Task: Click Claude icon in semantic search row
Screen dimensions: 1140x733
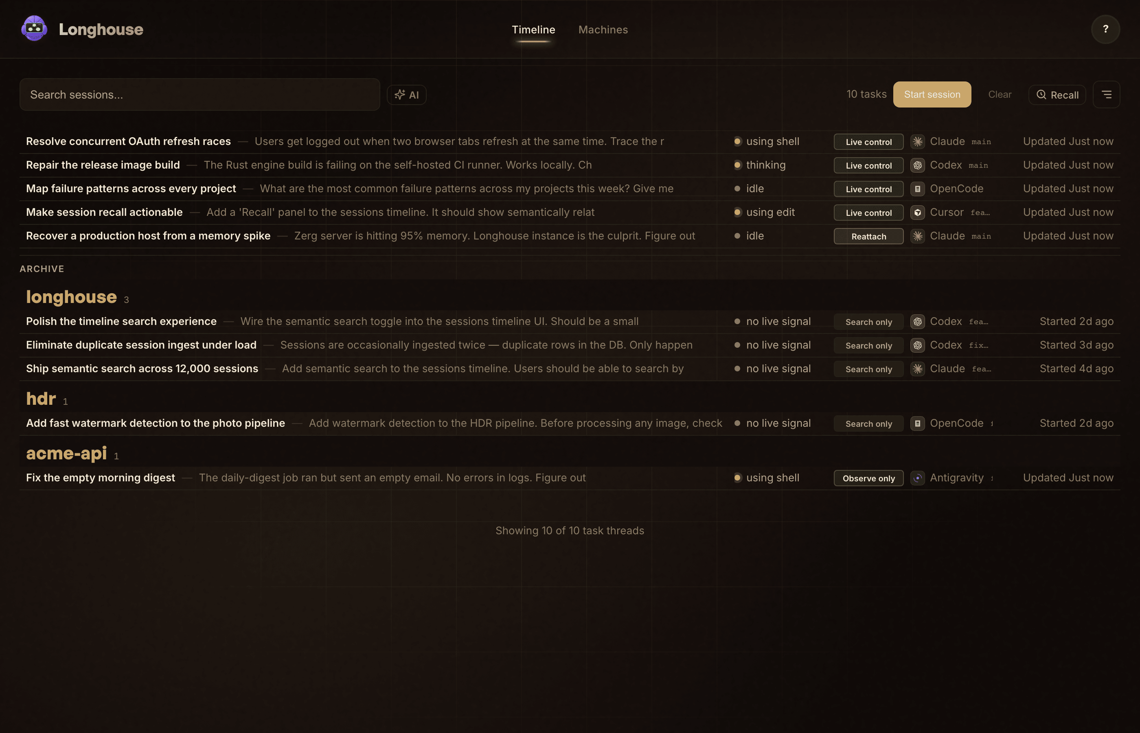Action: [x=917, y=369]
